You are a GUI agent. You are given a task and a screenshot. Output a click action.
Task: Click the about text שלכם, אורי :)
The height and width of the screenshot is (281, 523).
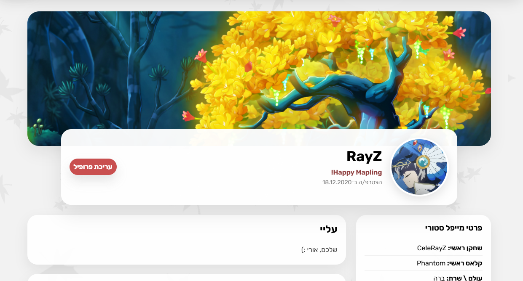click(x=319, y=250)
